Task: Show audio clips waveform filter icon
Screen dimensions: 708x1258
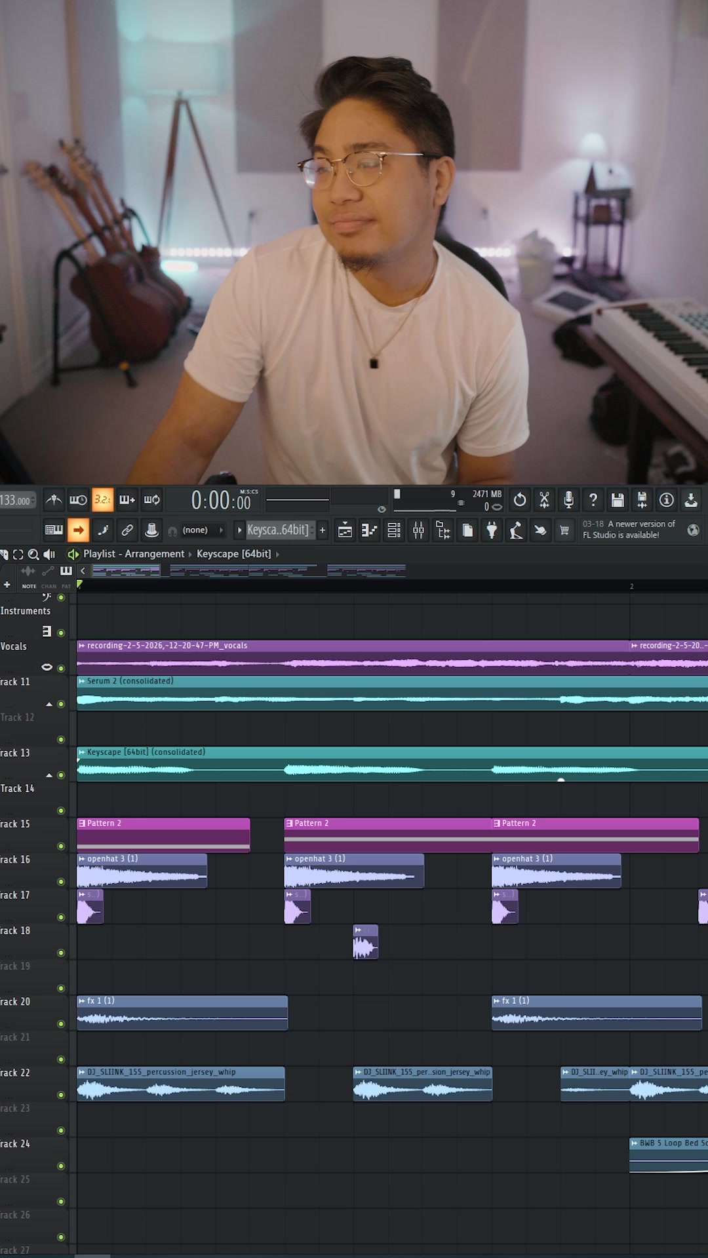Action: click(28, 571)
